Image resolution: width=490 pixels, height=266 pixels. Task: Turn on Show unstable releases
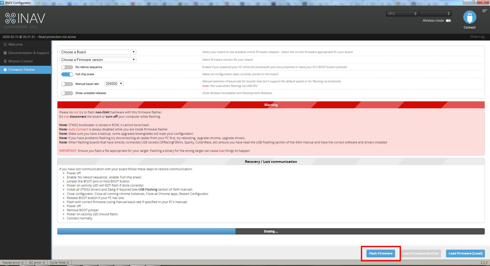tap(67, 93)
